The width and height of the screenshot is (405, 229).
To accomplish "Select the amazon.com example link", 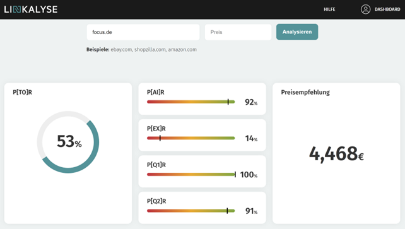I will (182, 50).
